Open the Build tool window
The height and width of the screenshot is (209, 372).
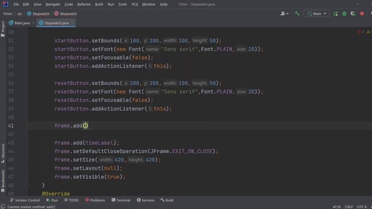[x=167, y=200]
